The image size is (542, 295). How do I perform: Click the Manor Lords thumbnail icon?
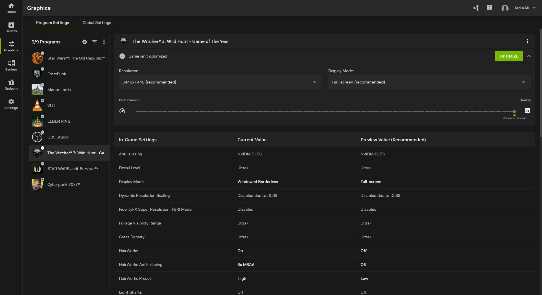(x=37, y=90)
